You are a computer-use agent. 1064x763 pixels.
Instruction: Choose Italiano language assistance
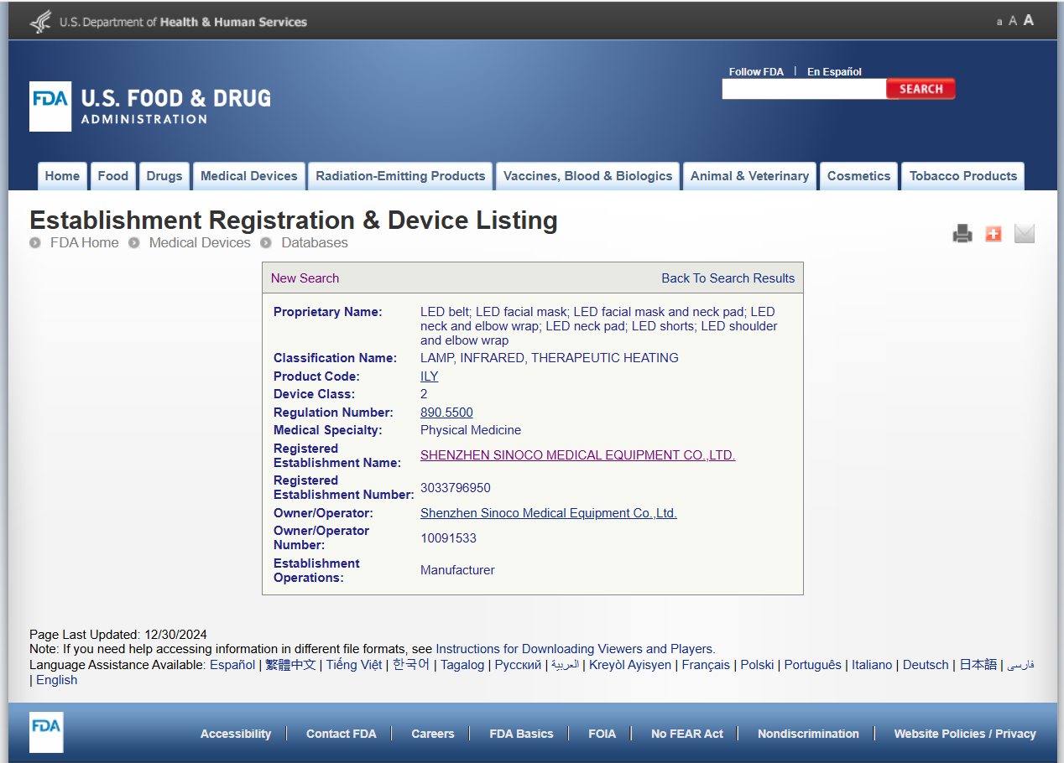[872, 665]
